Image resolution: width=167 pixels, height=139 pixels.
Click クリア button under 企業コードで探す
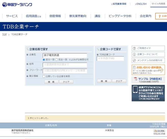(119, 81)
